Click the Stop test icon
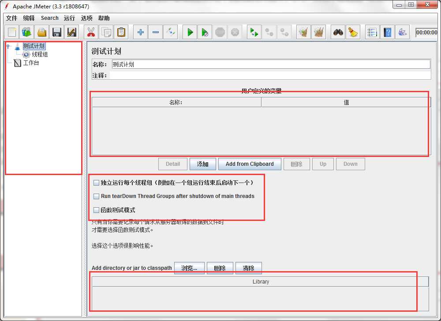 click(220, 32)
